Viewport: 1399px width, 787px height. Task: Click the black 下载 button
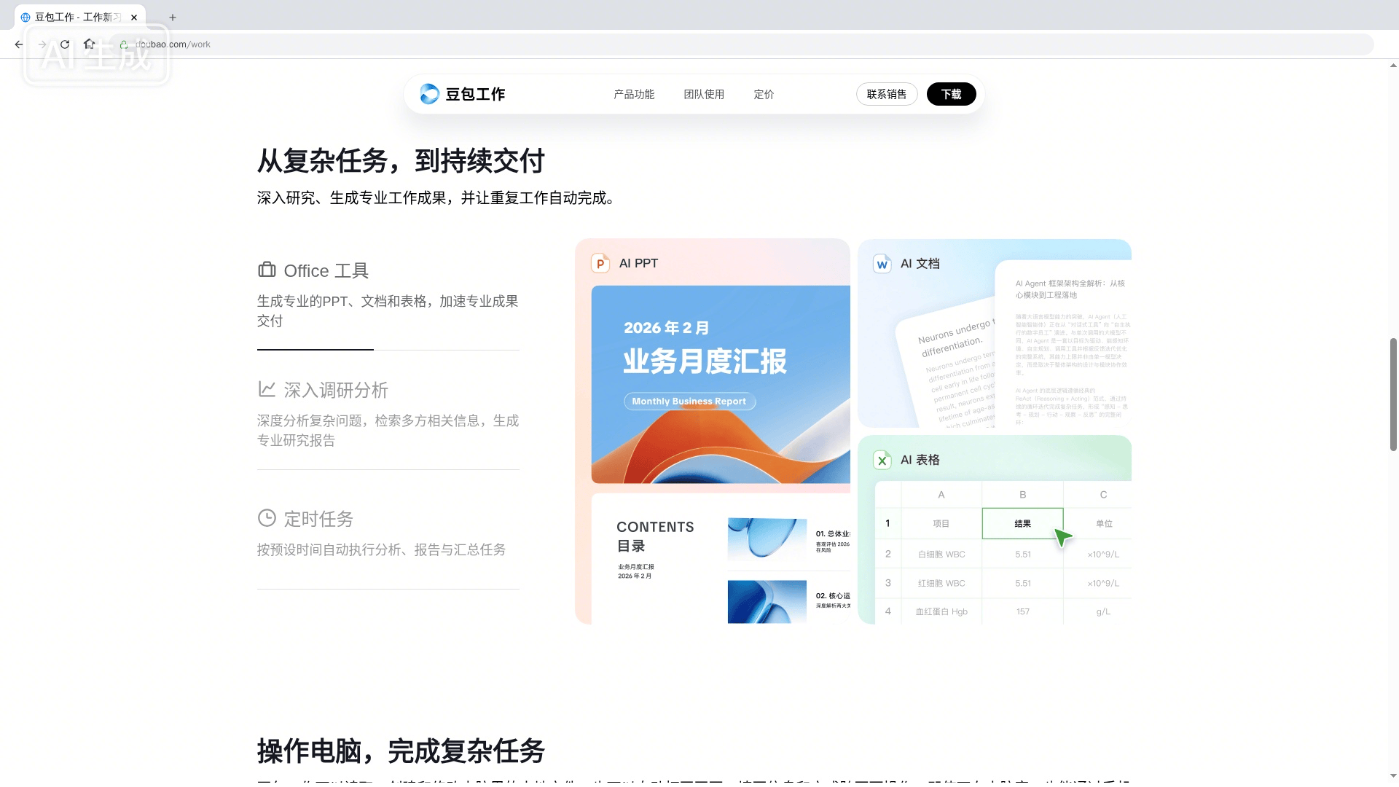951,94
